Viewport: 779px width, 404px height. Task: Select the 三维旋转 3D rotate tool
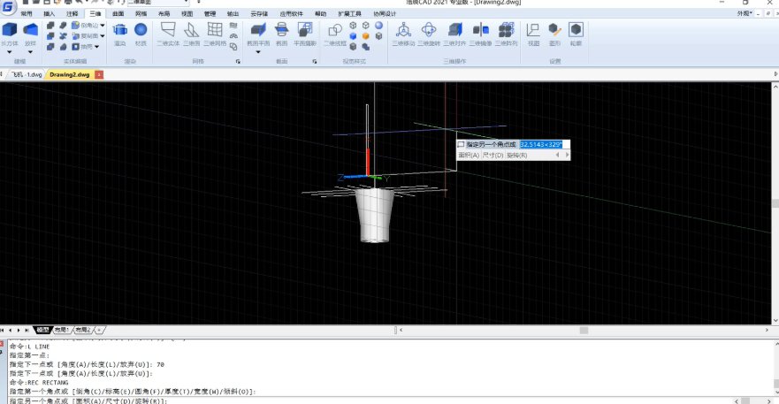[x=430, y=32]
